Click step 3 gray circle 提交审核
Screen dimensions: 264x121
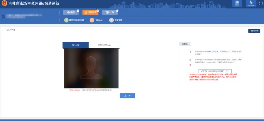pos(111,20)
